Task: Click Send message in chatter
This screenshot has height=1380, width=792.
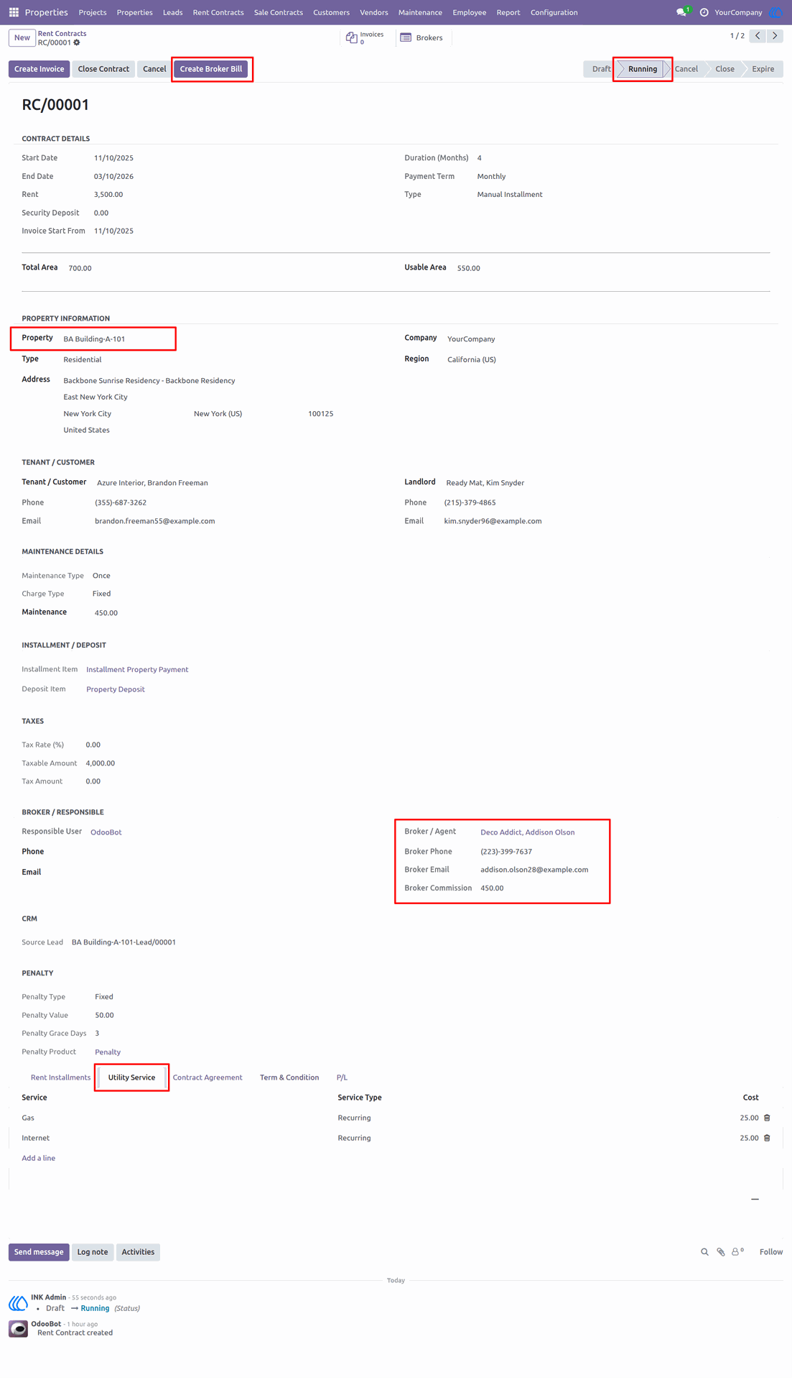Action: click(x=39, y=1252)
